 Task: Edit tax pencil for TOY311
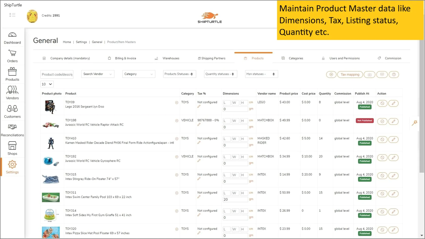click(199, 197)
